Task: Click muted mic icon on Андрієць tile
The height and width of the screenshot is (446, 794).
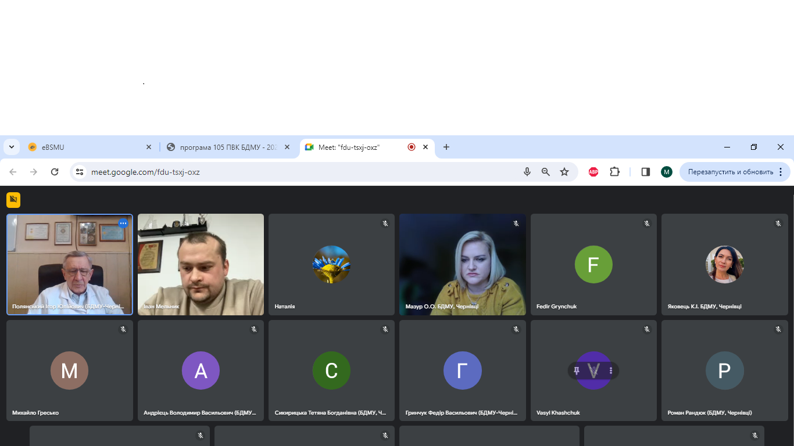Action: [254, 329]
